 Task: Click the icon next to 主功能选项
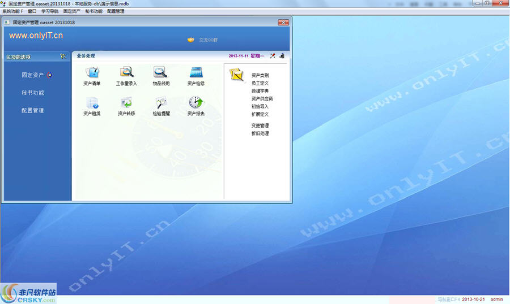click(x=63, y=57)
